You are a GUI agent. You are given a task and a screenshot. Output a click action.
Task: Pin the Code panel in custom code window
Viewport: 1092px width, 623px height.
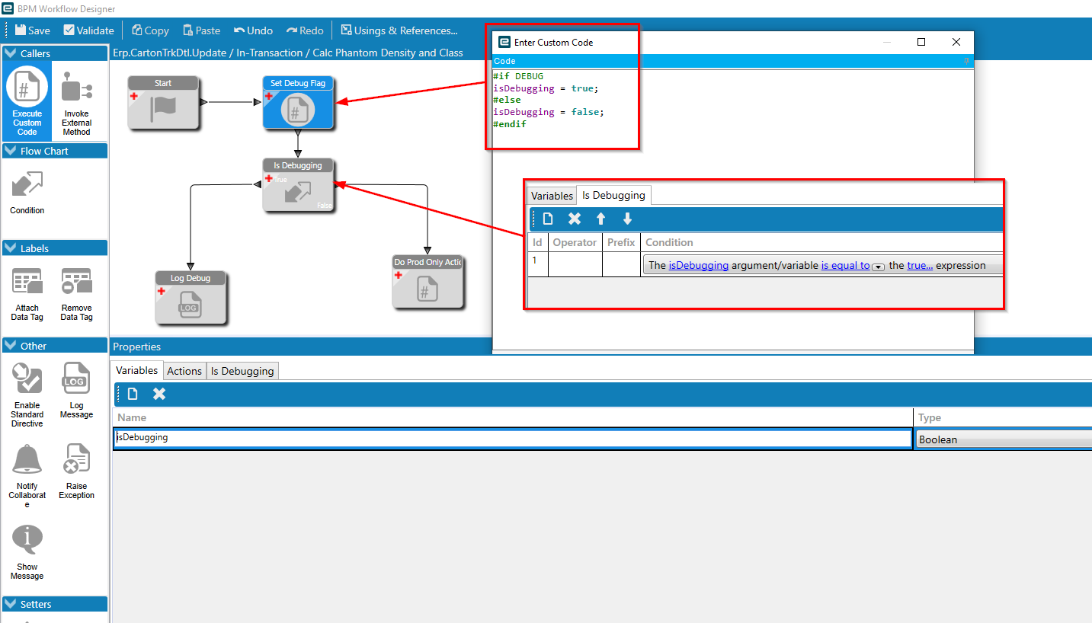[966, 61]
